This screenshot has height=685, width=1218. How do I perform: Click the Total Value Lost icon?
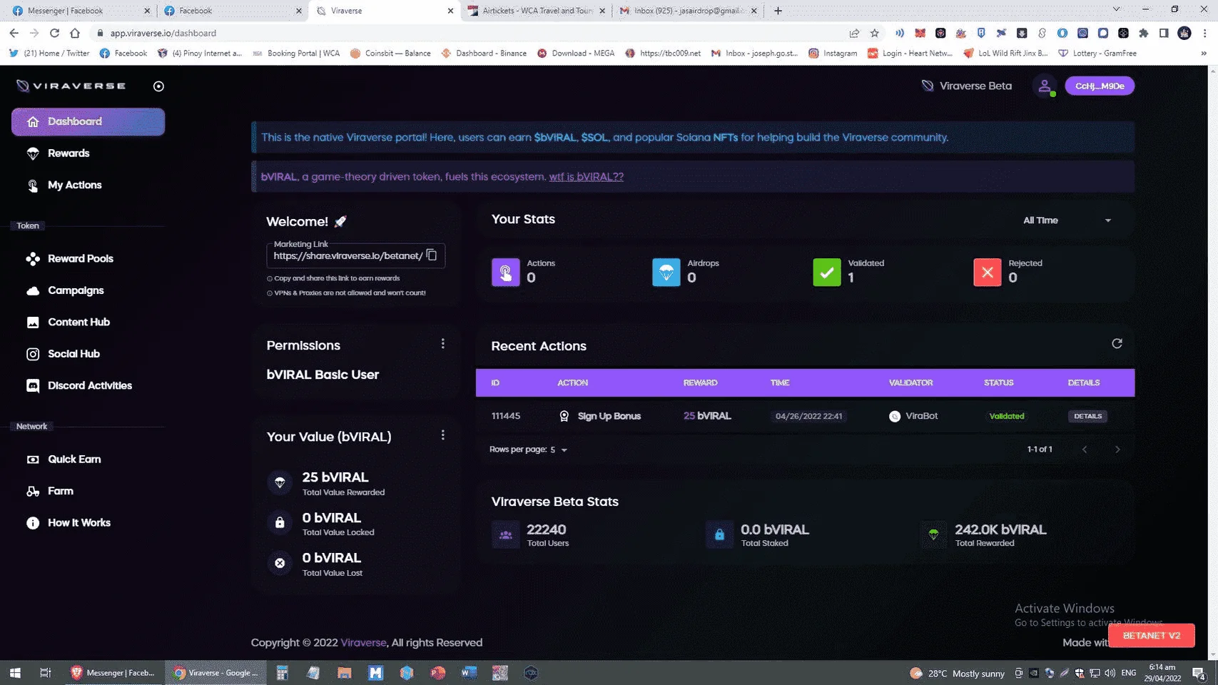(280, 564)
